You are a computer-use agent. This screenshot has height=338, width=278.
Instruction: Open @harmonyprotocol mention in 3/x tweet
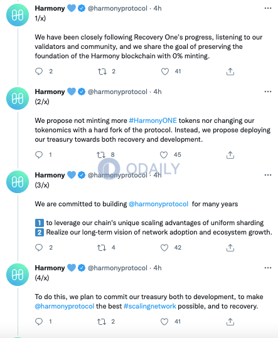(x=159, y=204)
